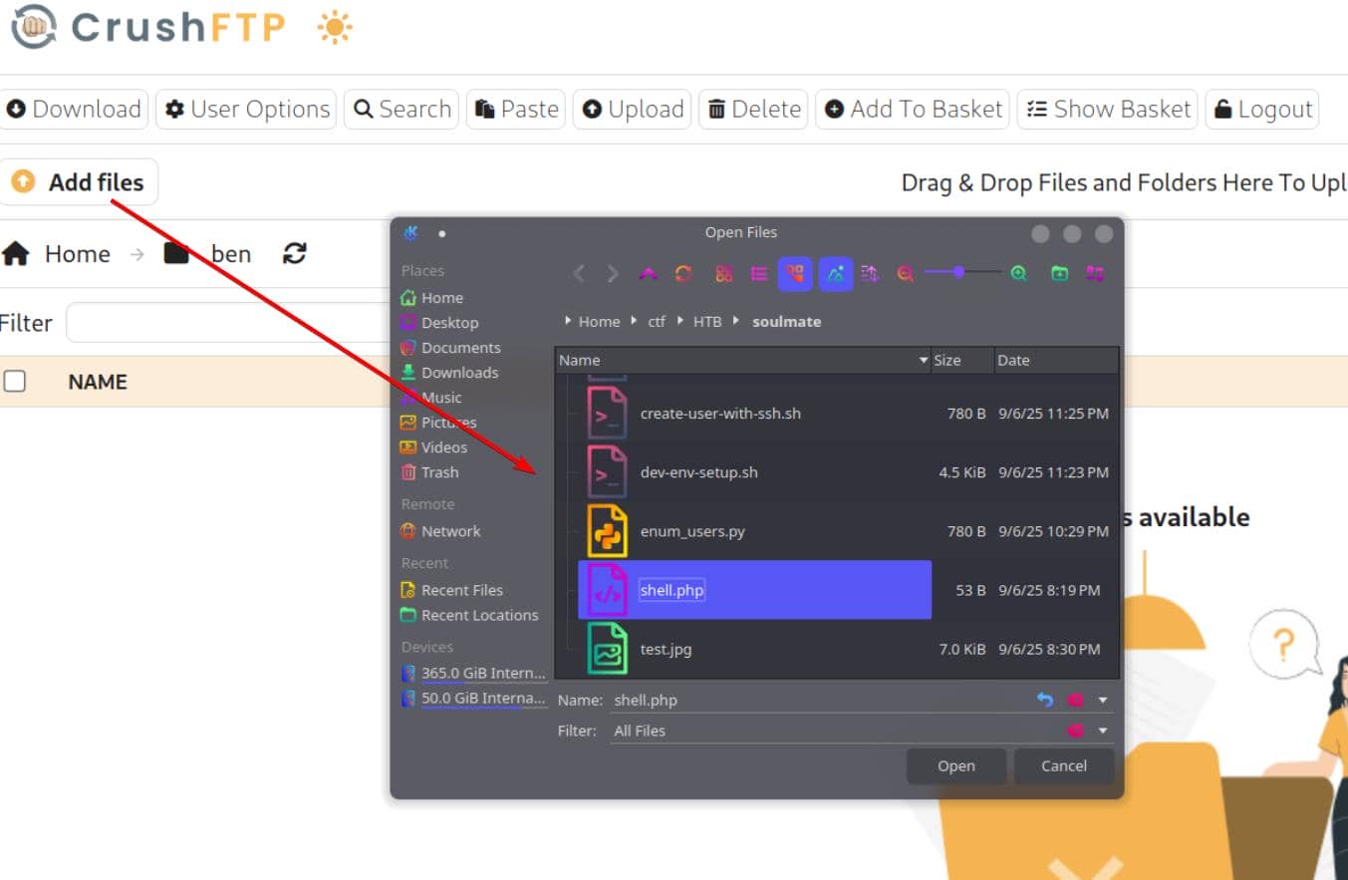The image size is (1348, 880).
Task: Open Search in CrushFTP toolbar
Action: pos(402,110)
